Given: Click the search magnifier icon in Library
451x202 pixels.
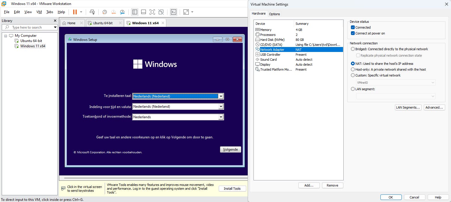Looking at the screenshot, I should tap(6, 27).
